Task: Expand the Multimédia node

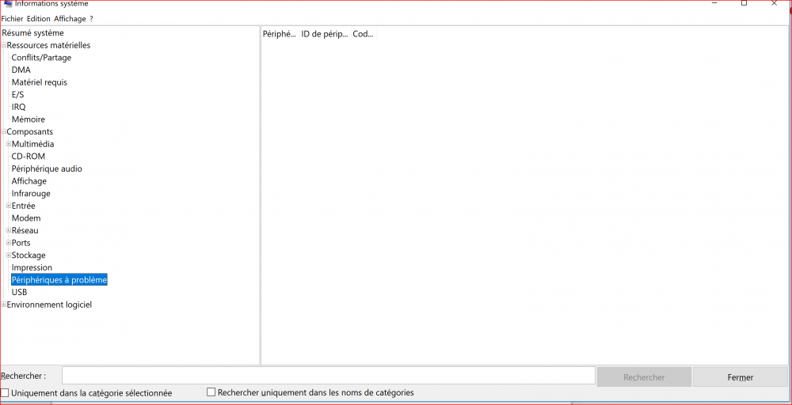Action: pos(9,144)
